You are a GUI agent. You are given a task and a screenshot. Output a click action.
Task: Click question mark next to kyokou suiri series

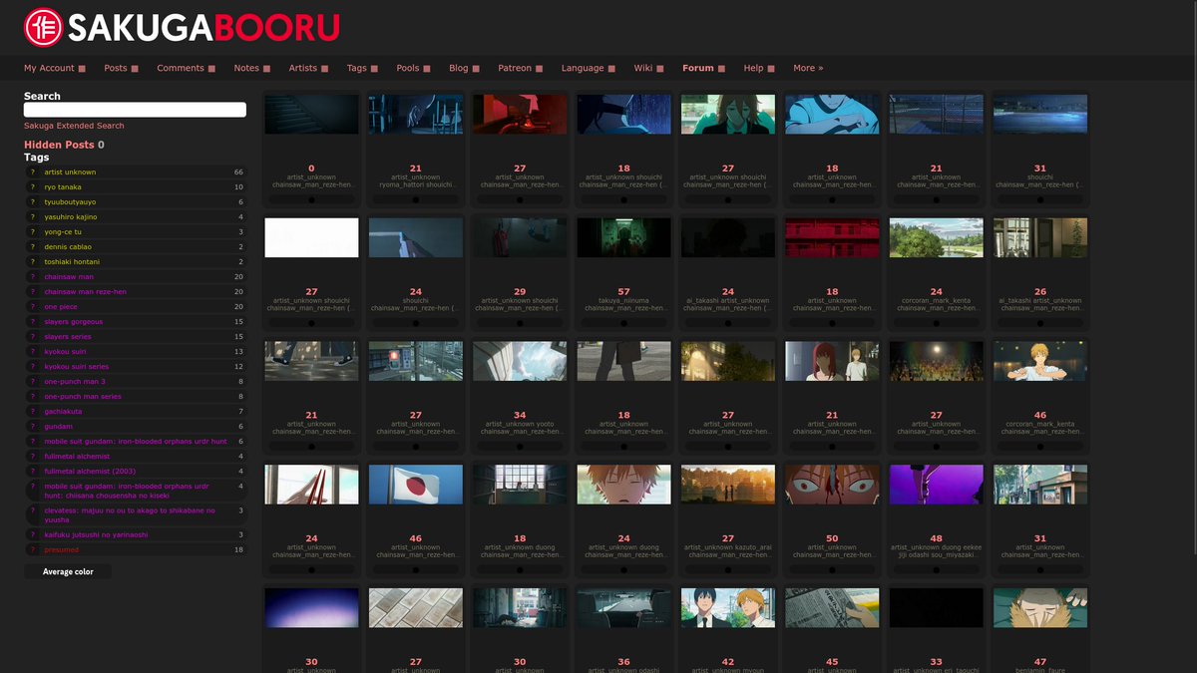33,367
